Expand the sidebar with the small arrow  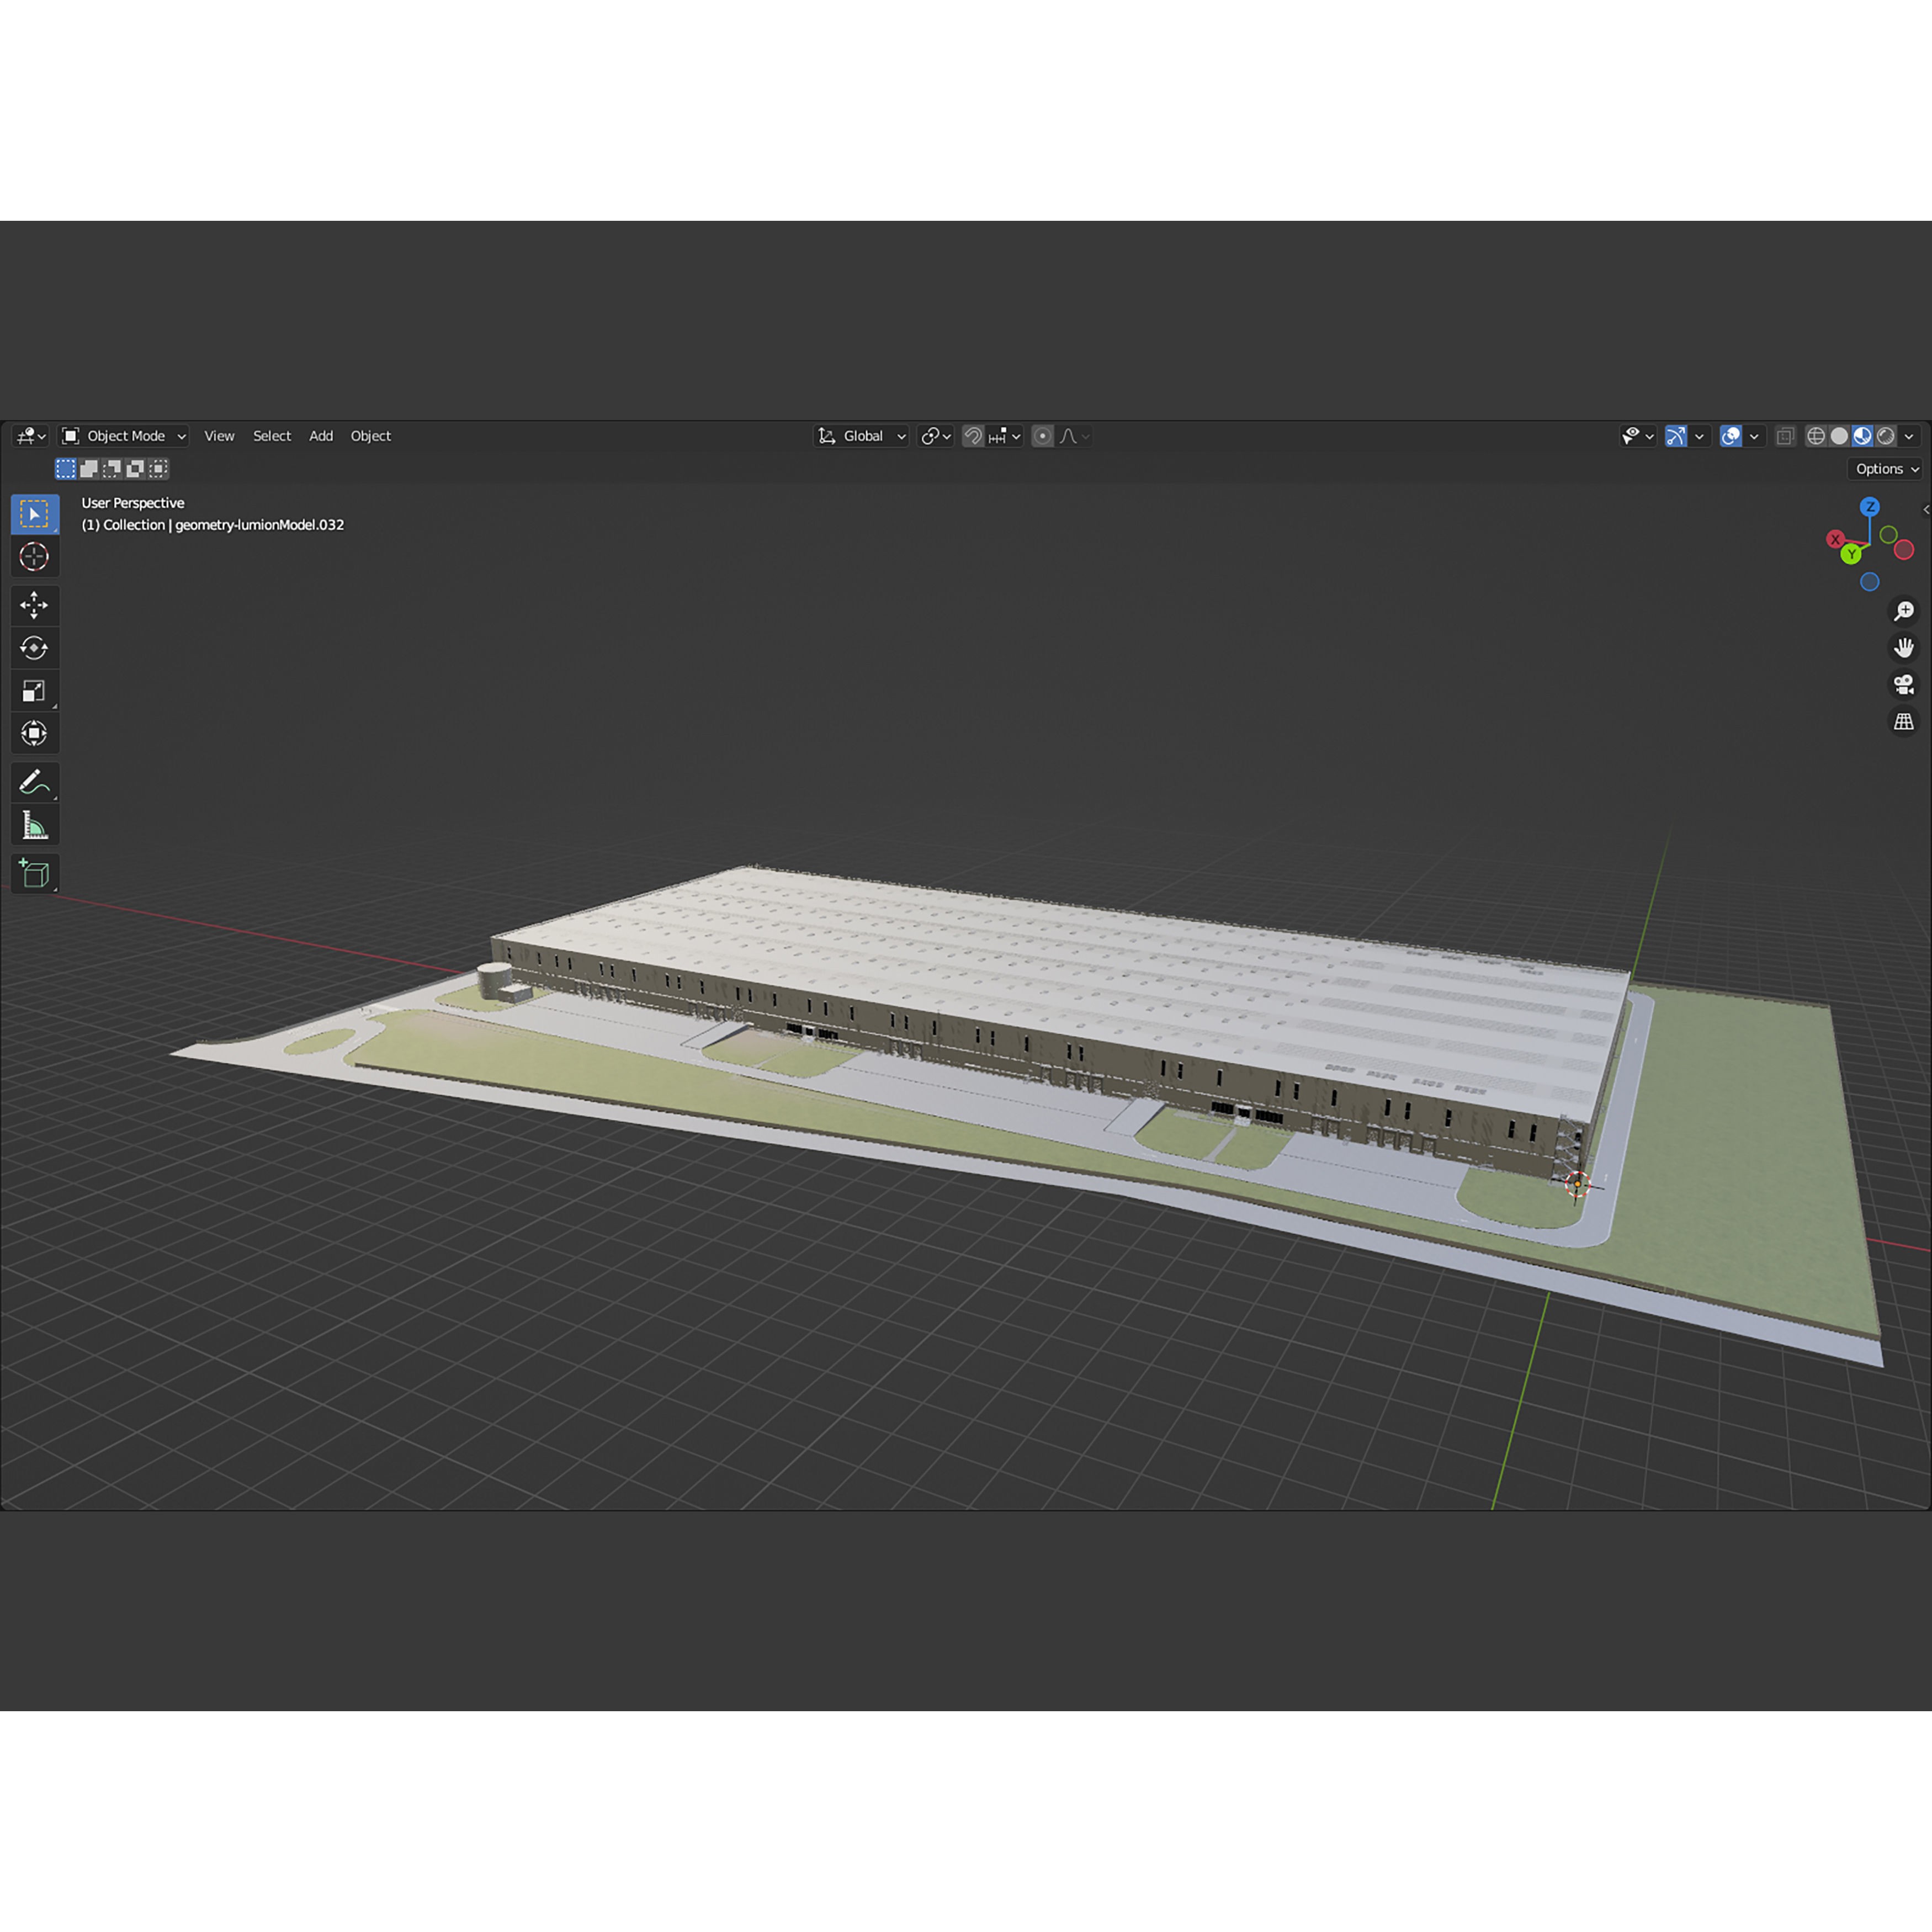tap(1926, 510)
